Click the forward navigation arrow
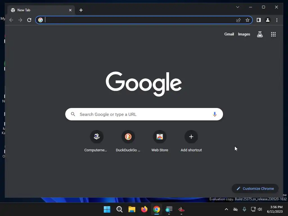Screen dimensions: 288x216 coord(20,20)
